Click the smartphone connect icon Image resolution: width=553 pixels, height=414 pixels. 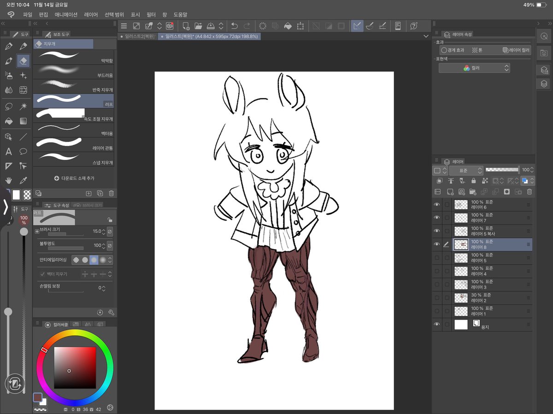pos(398,26)
